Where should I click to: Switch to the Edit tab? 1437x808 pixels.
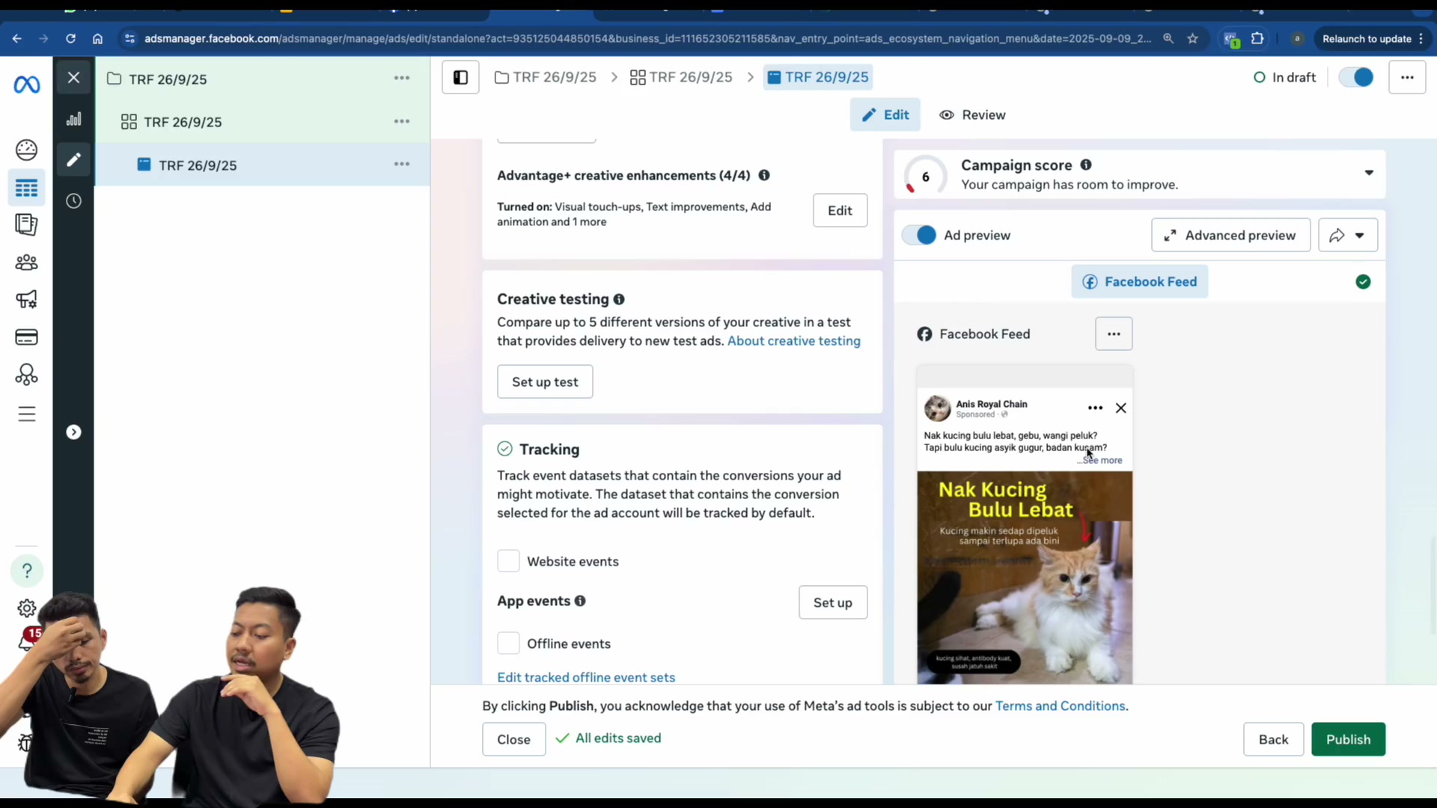point(885,114)
